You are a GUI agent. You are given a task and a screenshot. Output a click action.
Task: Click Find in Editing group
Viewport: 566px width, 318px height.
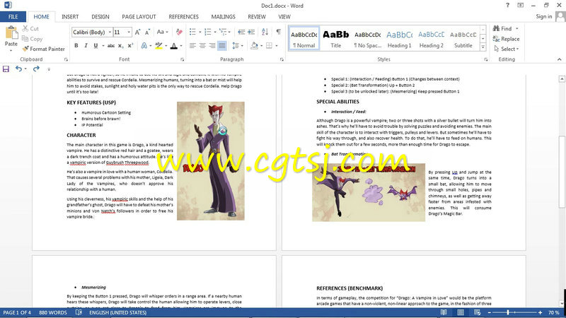click(x=502, y=28)
